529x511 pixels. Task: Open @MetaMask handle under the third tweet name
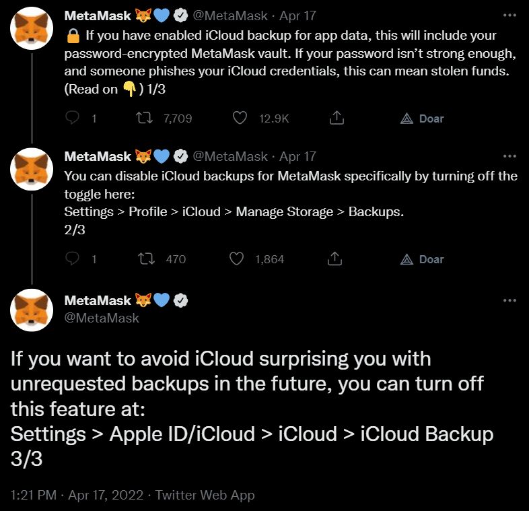click(102, 318)
